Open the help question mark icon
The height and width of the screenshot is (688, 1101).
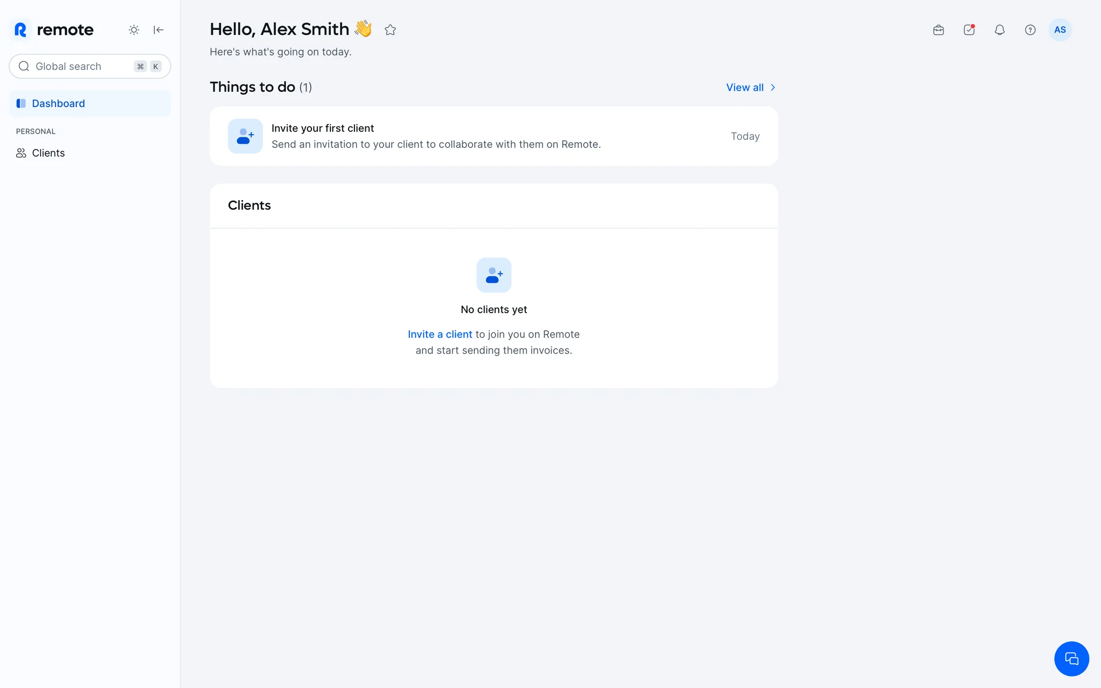click(1030, 30)
